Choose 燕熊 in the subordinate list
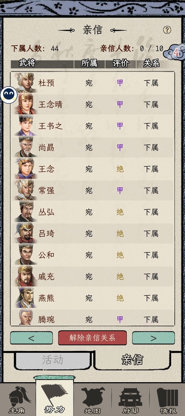Viewport: 185px width, 416px height. pyautogui.click(x=92, y=298)
